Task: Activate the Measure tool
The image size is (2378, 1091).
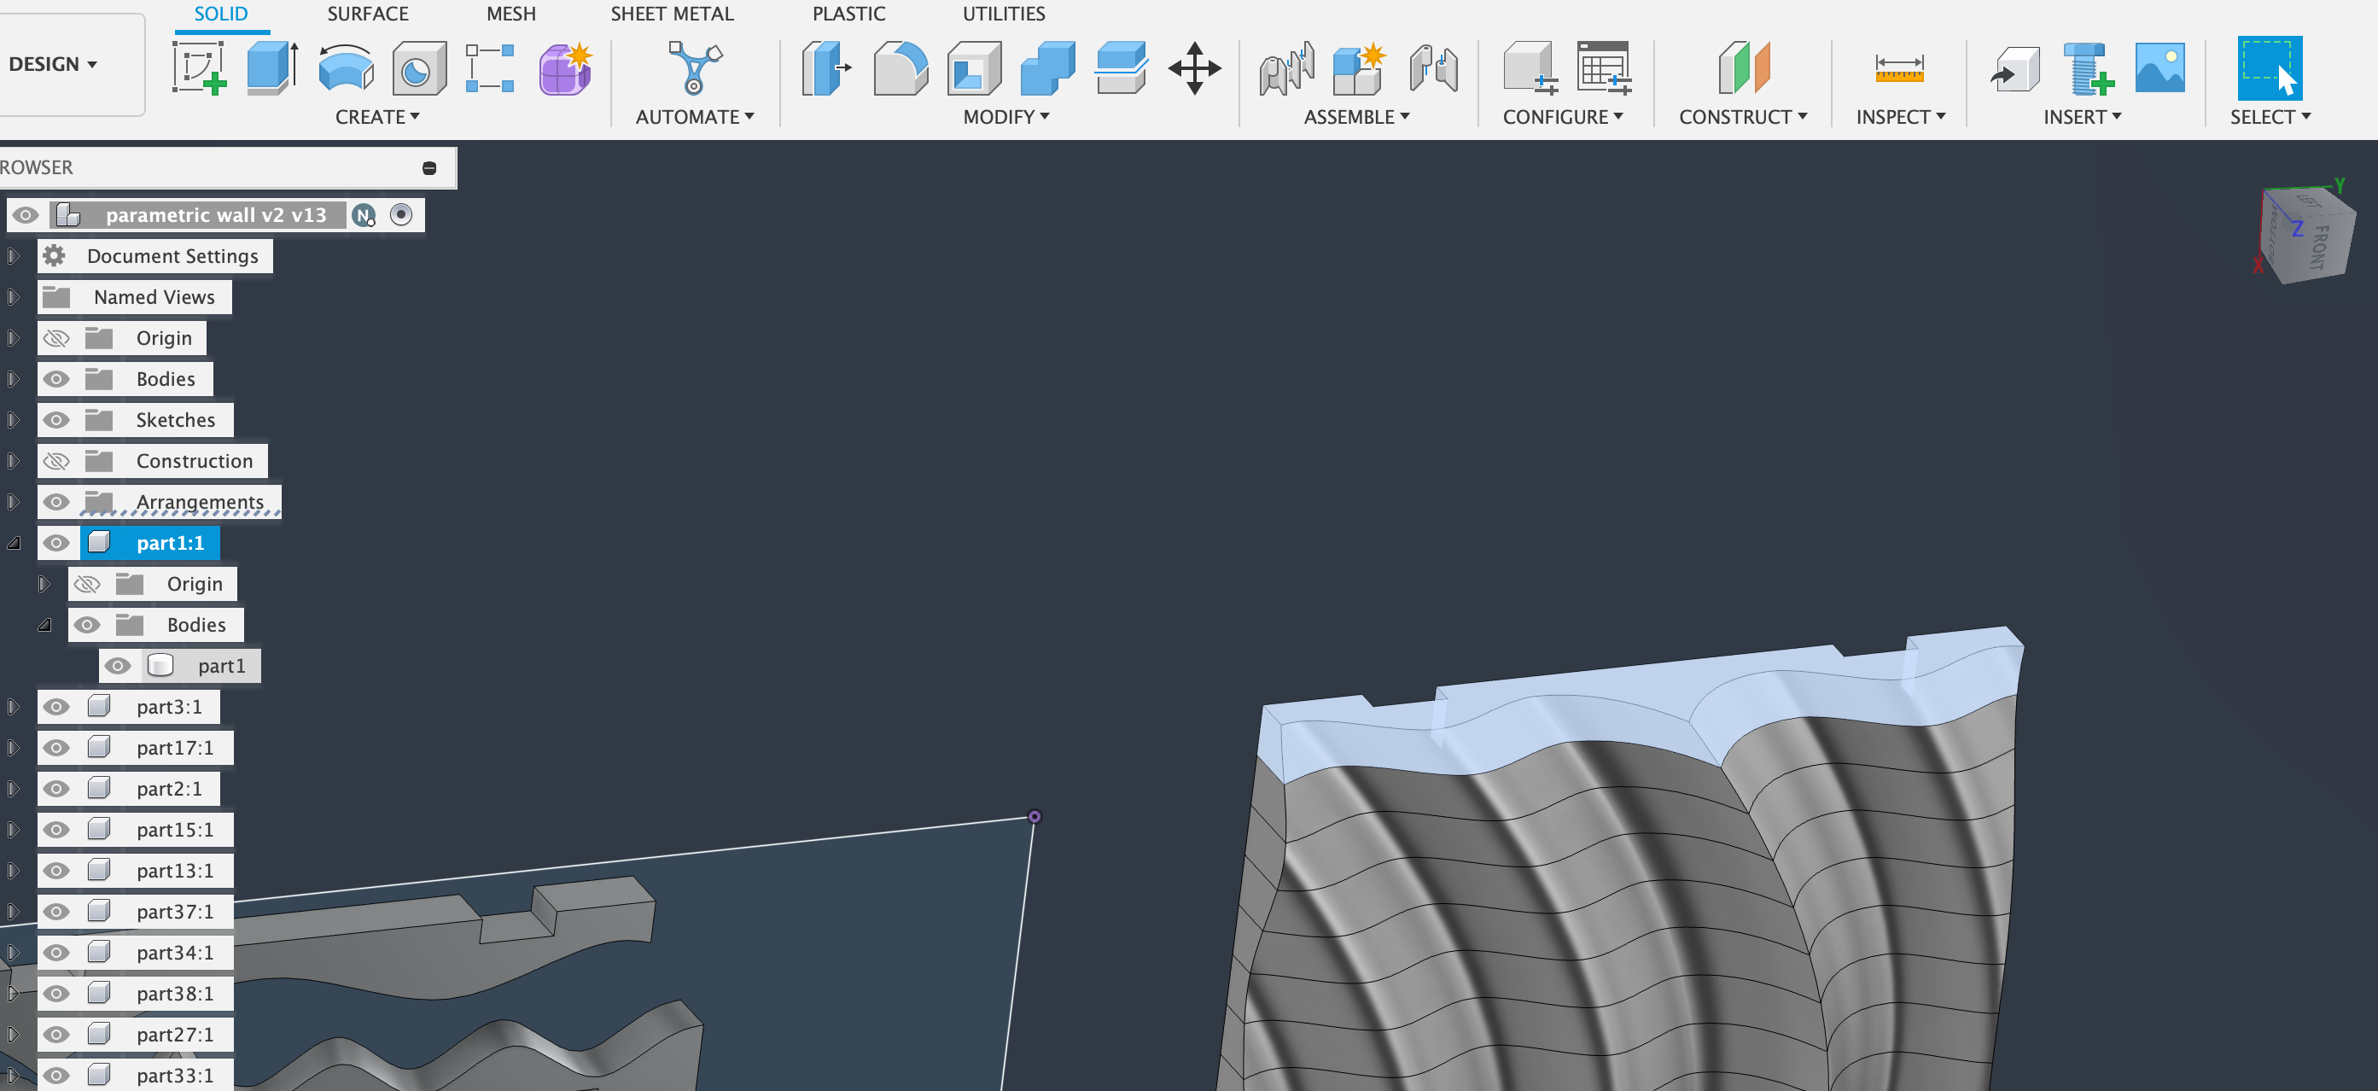Action: (1899, 67)
